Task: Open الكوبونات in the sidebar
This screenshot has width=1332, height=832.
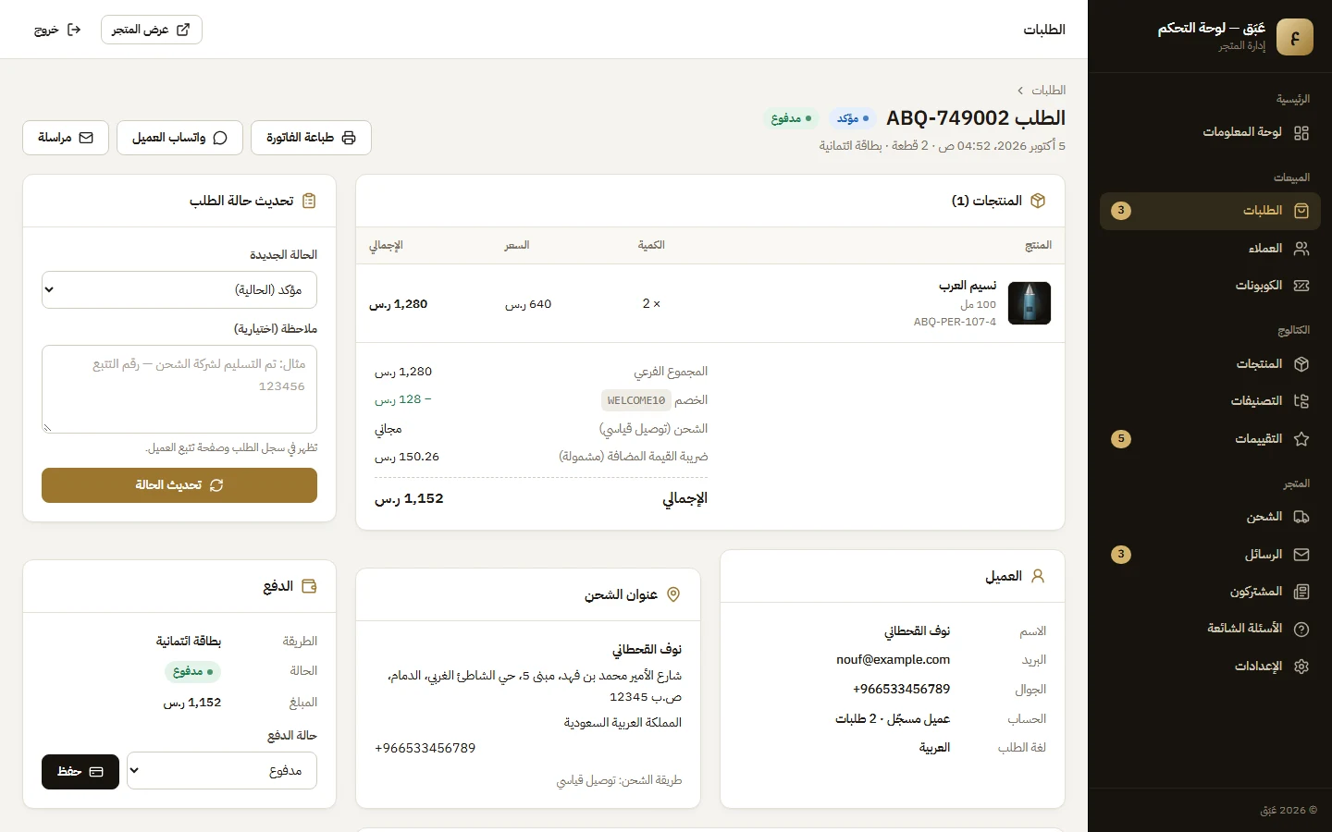Action: [1210, 286]
